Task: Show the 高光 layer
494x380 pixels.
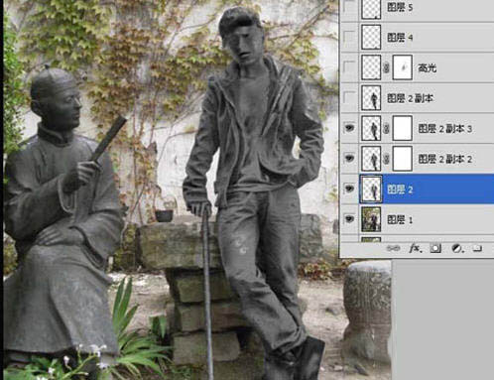Action: tap(349, 67)
